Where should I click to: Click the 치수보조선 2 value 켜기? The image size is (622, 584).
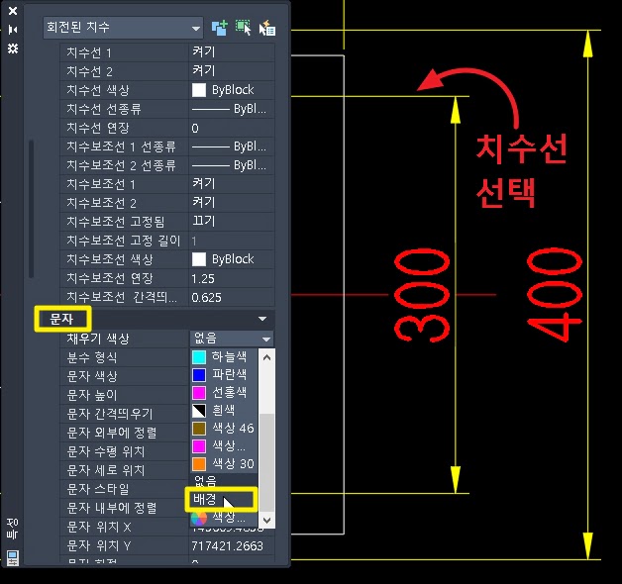(x=232, y=203)
